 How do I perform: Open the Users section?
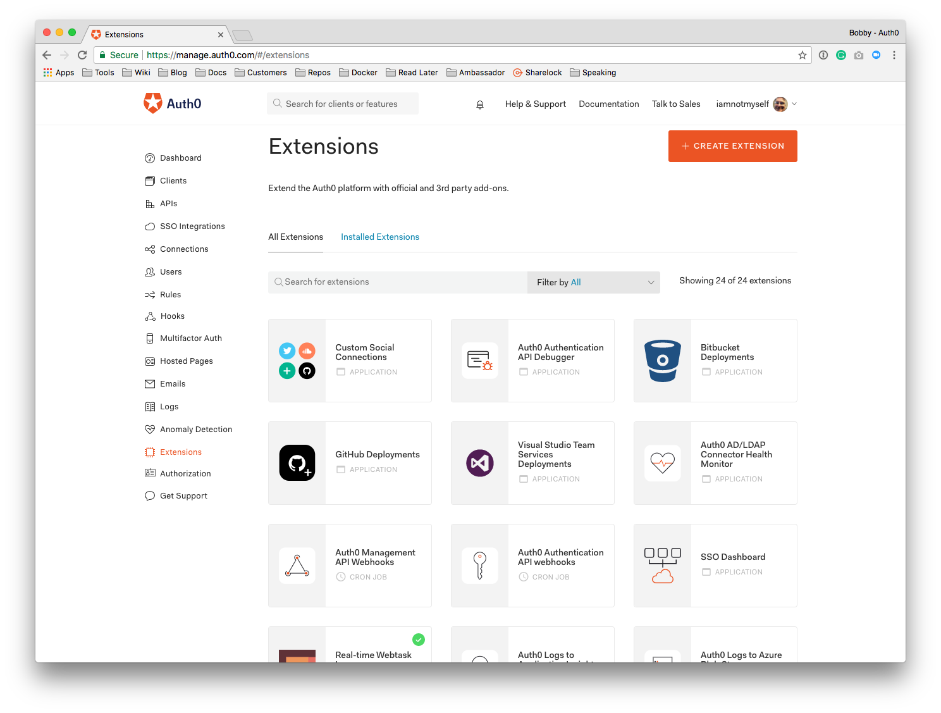pos(170,272)
